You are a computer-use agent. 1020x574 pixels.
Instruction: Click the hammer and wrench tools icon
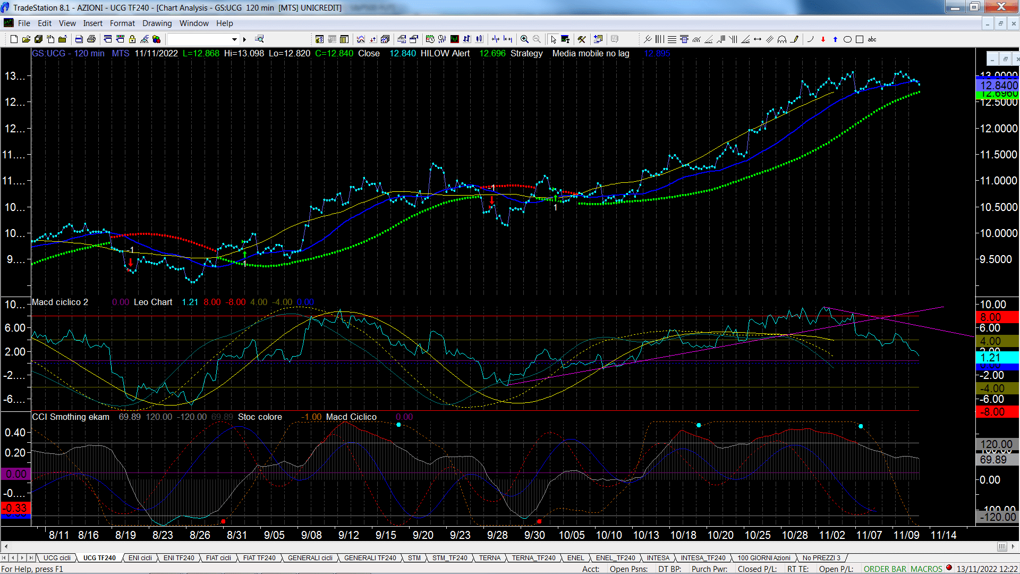582,39
